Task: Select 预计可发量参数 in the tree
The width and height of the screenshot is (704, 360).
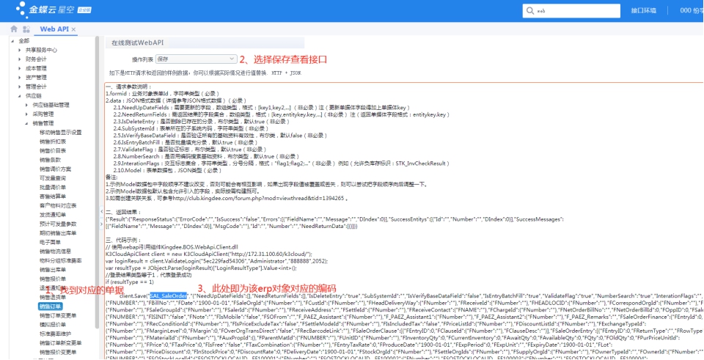Action: pyautogui.click(x=58, y=224)
